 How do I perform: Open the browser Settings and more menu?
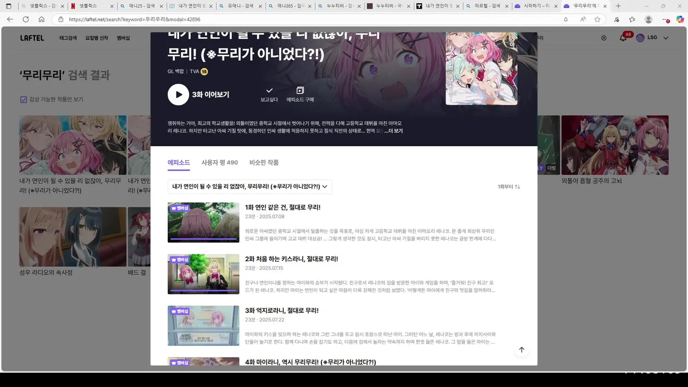point(665,19)
